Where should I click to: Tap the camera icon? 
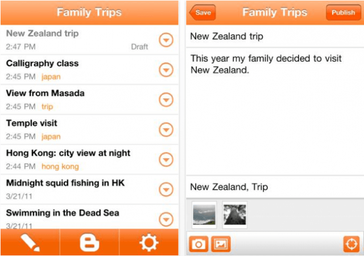pyautogui.click(x=198, y=244)
